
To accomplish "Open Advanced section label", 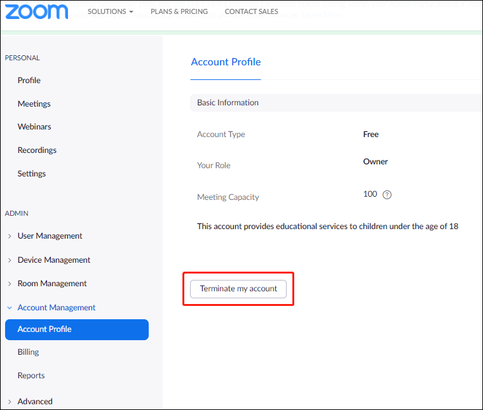I will click(35, 401).
